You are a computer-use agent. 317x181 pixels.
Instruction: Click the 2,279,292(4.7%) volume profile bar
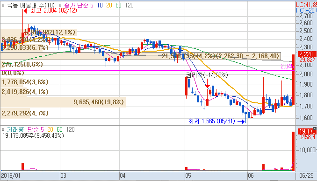pyautogui.click(x=15, y=113)
